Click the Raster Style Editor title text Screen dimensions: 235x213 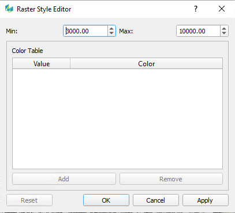coord(44,9)
